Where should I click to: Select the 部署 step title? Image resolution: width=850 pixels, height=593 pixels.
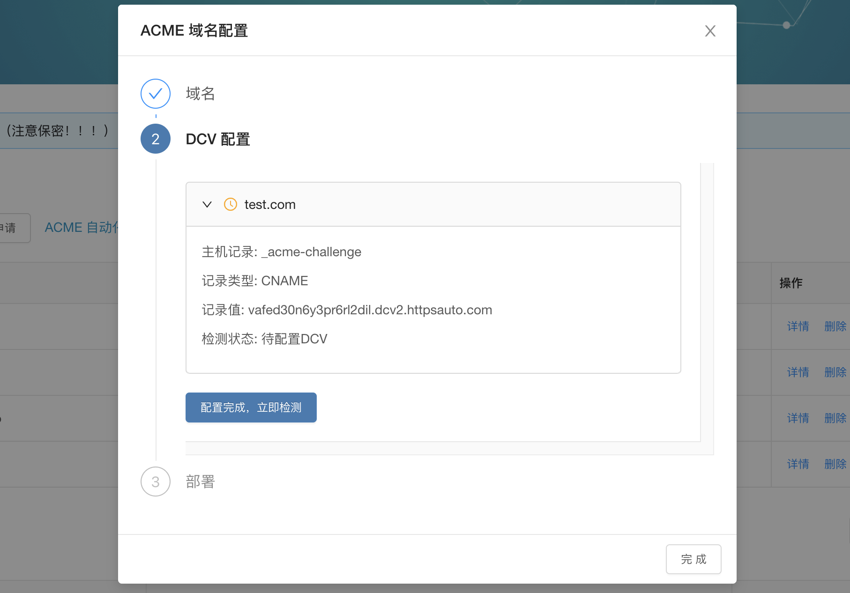pos(201,482)
